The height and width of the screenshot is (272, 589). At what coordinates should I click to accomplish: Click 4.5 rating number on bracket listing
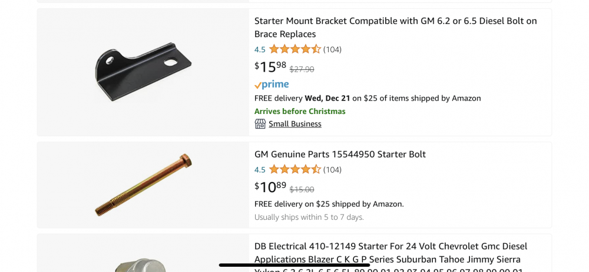(260, 49)
